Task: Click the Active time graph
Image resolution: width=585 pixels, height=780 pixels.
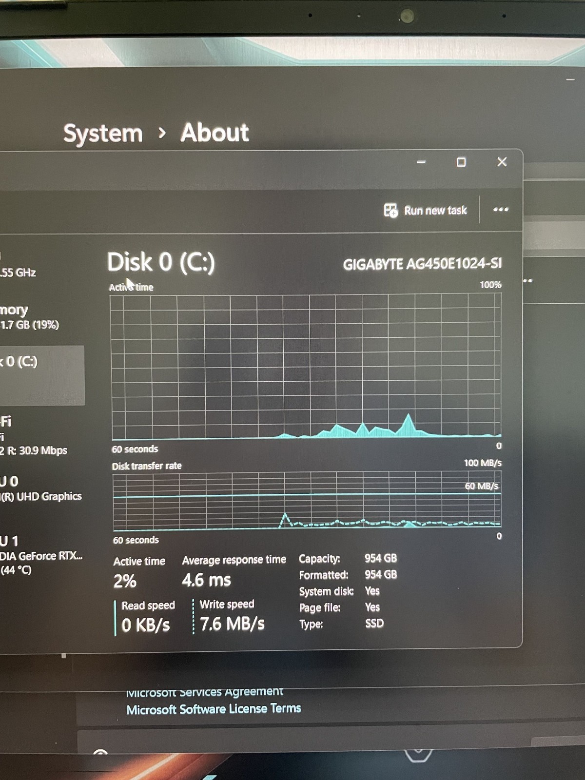Action: pyautogui.click(x=306, y=366)
